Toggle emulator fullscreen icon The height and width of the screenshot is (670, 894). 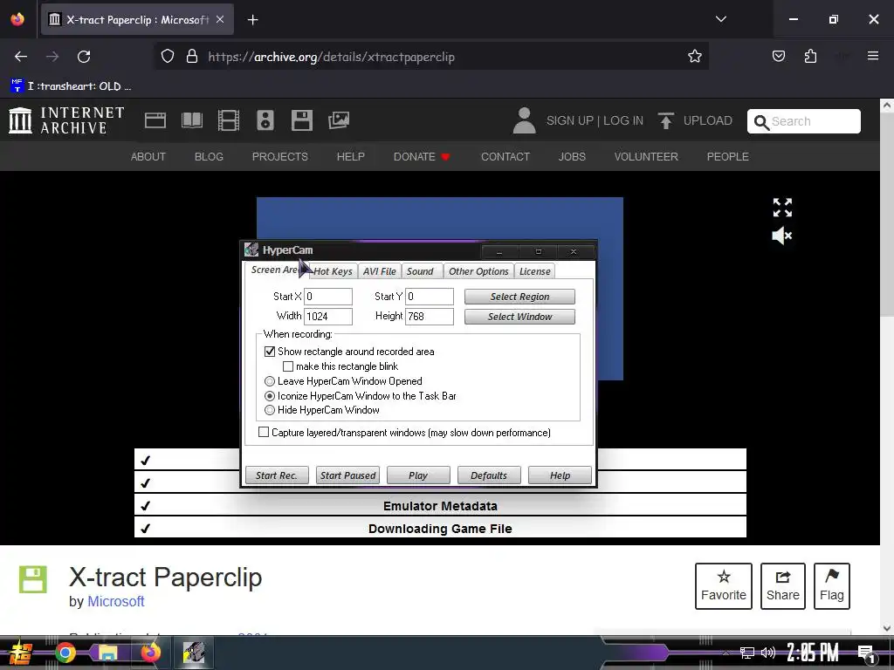click(782, 208)
